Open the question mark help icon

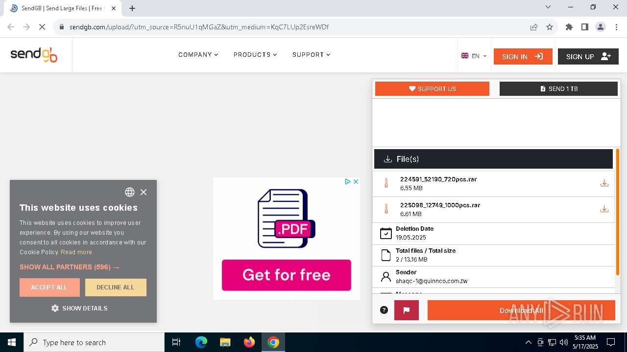(x=384, y=310)
